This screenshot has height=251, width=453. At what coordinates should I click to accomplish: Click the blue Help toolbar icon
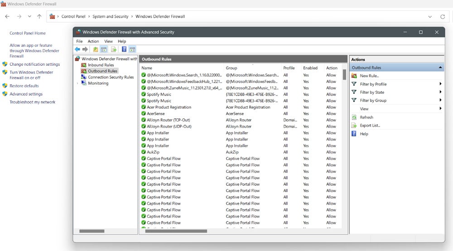click(x=124, y=49)
